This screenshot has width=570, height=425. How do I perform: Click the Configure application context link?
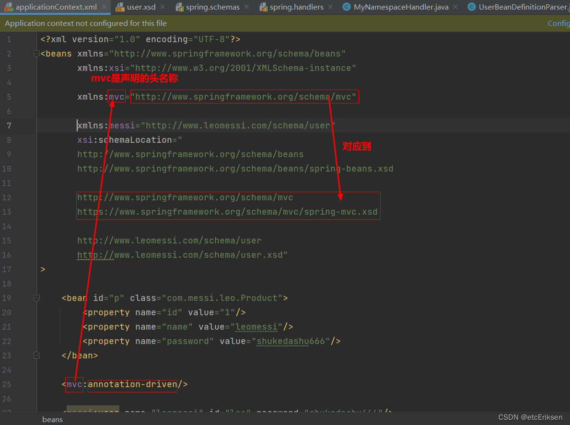(x=558, y=23)
